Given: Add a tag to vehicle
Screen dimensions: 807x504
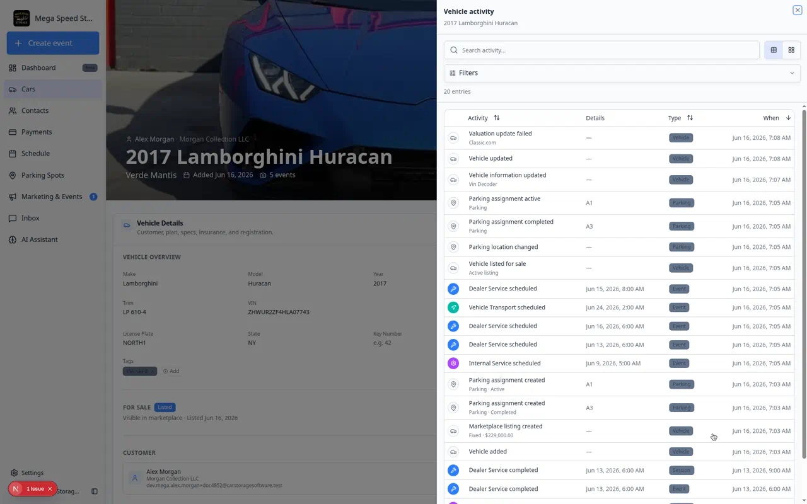Looking at the screenshot, I should [x=171, y=371].
